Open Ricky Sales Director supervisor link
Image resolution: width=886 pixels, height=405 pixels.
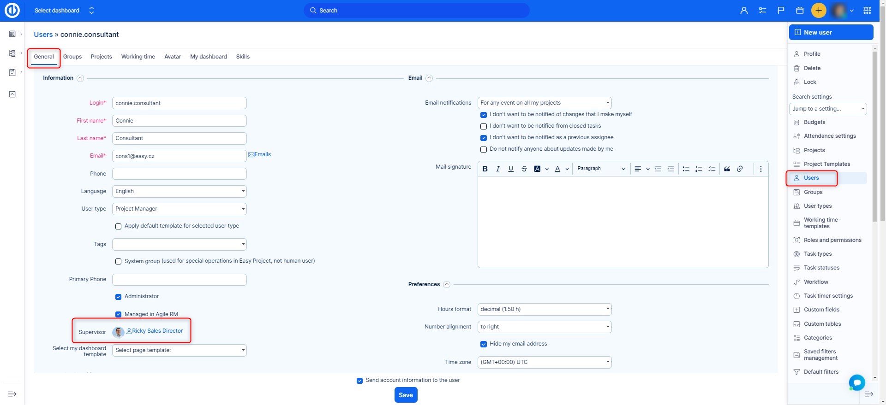[157, 331]
